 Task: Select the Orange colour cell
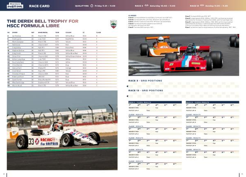pyautogui.click(x=68, y=68)
